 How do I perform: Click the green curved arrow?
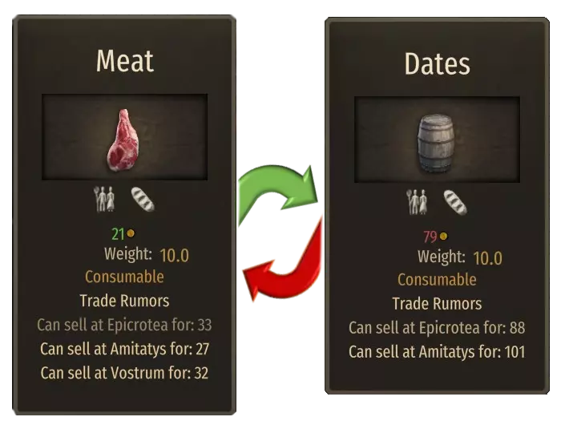click(x=277, y=192)
